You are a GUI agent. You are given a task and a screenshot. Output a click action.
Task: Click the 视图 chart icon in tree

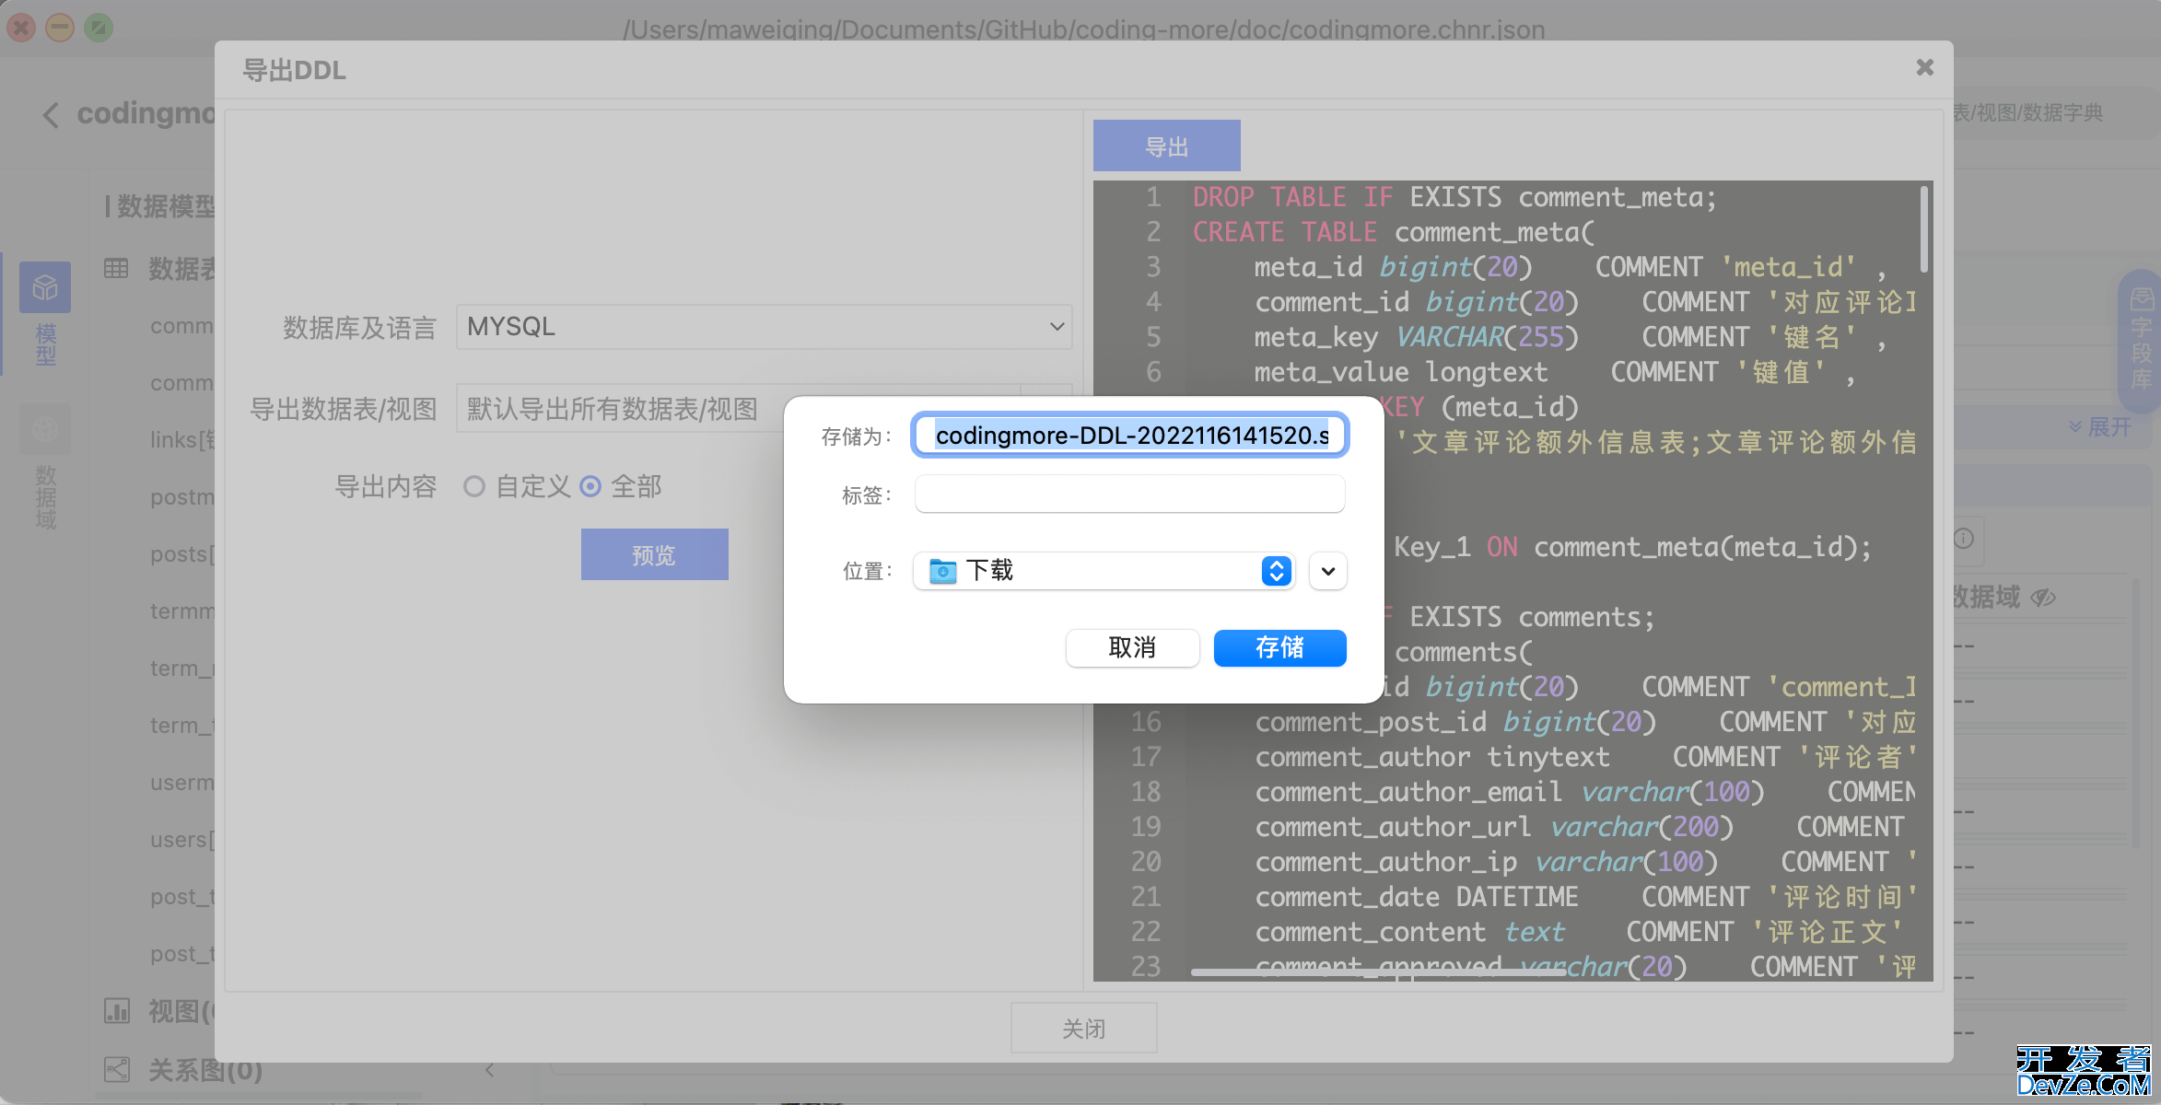tap(116, 1011)
